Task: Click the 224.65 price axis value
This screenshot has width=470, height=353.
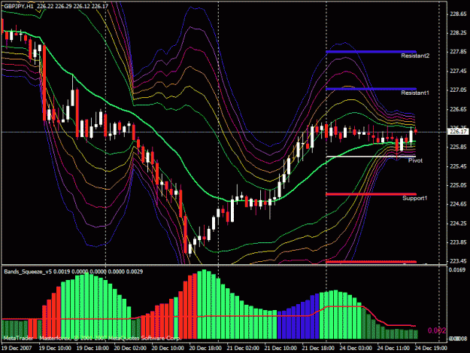Action: coord(458,204)
